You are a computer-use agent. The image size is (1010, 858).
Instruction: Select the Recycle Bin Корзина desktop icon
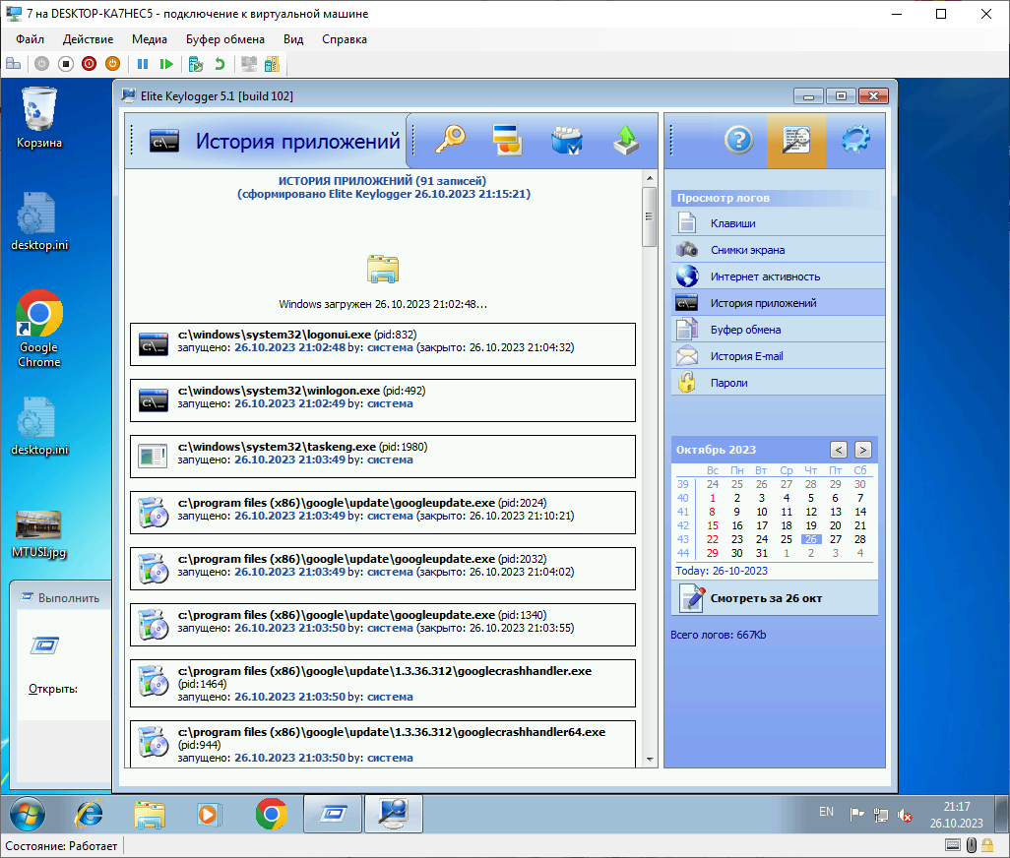(39, 118)
